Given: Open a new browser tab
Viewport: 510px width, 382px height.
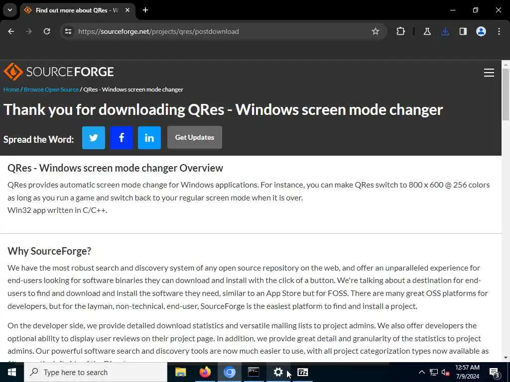Looking at the screenshot, I should coord(145,10).
